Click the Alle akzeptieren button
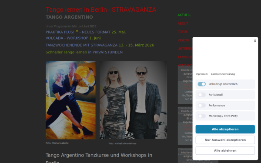This screenshot has height=163, width=261. (x=225, y=129)
